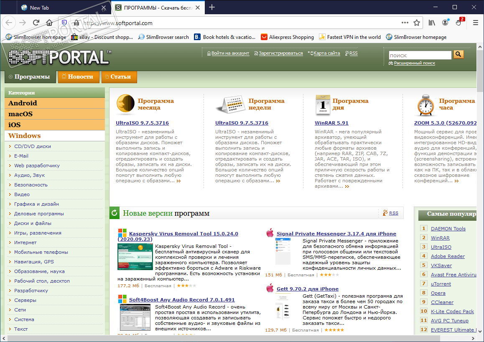This screenshot has width=484, height=342.
Task: Click the calendar Программа недели icon
Action: [x=231, y=105]
